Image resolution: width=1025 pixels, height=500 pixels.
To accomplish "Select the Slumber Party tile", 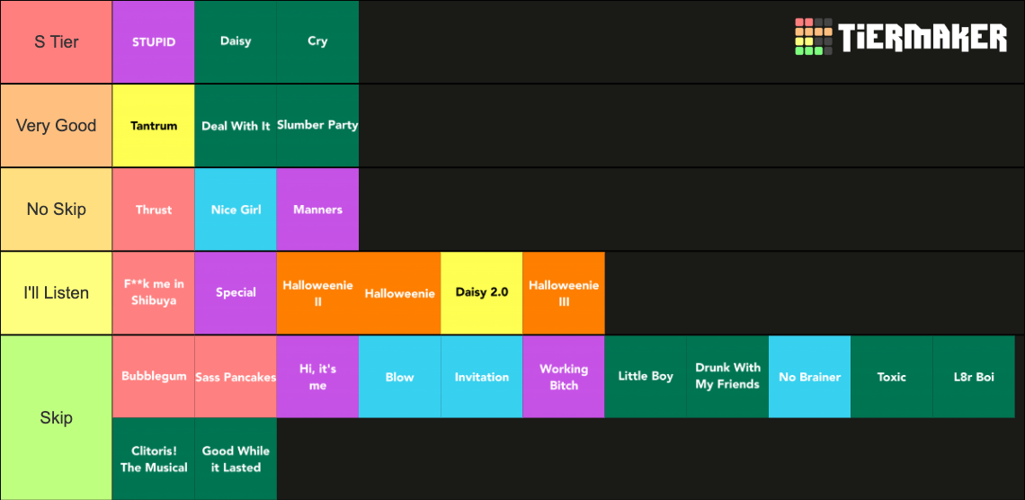I will click(x=317, y=126).
